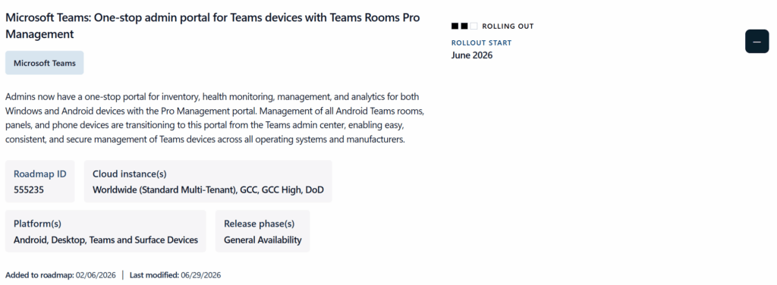Click the Last modified date 06/29/2026
777x285 pixels.
pyautogui.click(x=200, y=275)
